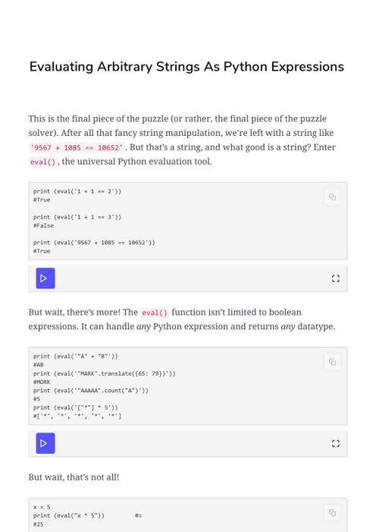Image resolution: width=376 pixels, height=532 pixels.
Task: Click the italic word 'any' before Python expression
Action: coord(143,327)
